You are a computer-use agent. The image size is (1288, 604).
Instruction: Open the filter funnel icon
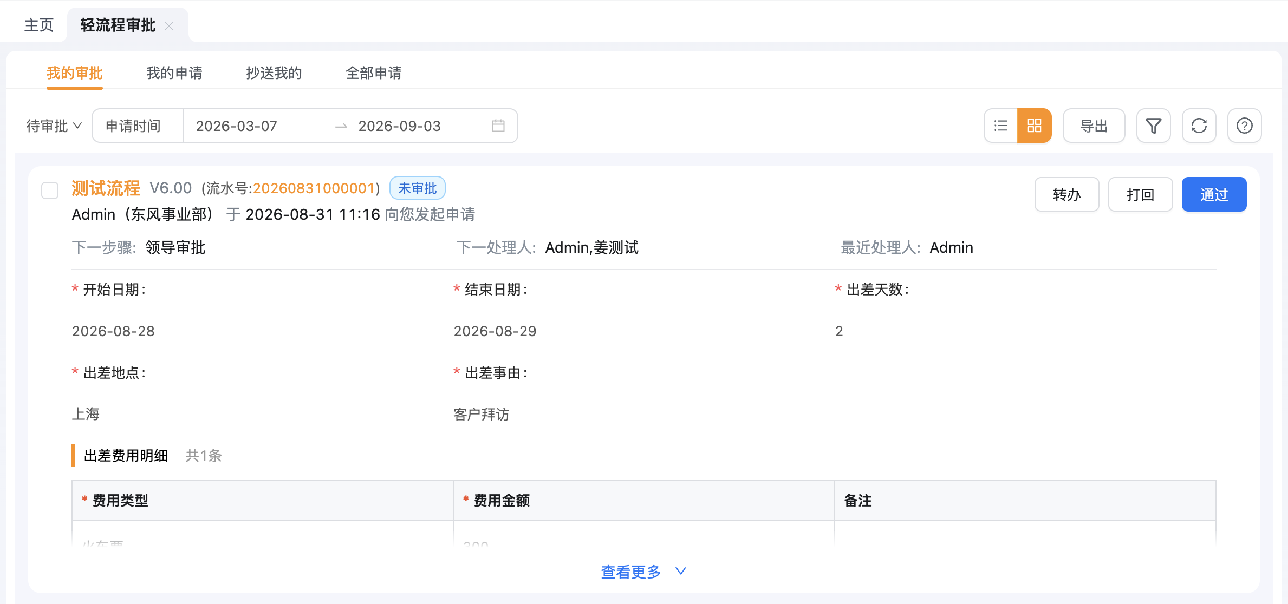1154,126
